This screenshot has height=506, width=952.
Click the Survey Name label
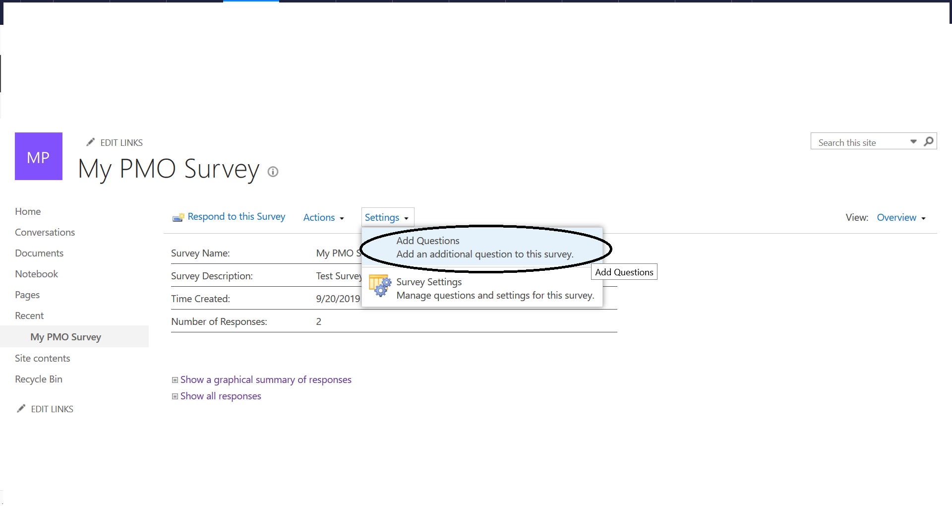[x=200, y=253]
